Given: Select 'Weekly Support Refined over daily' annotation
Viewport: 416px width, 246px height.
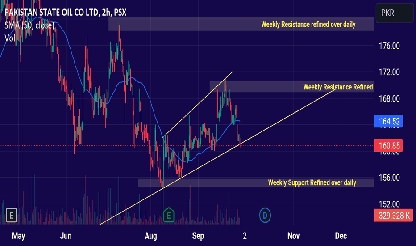Looking at the screenshot, I should [312, 182].
